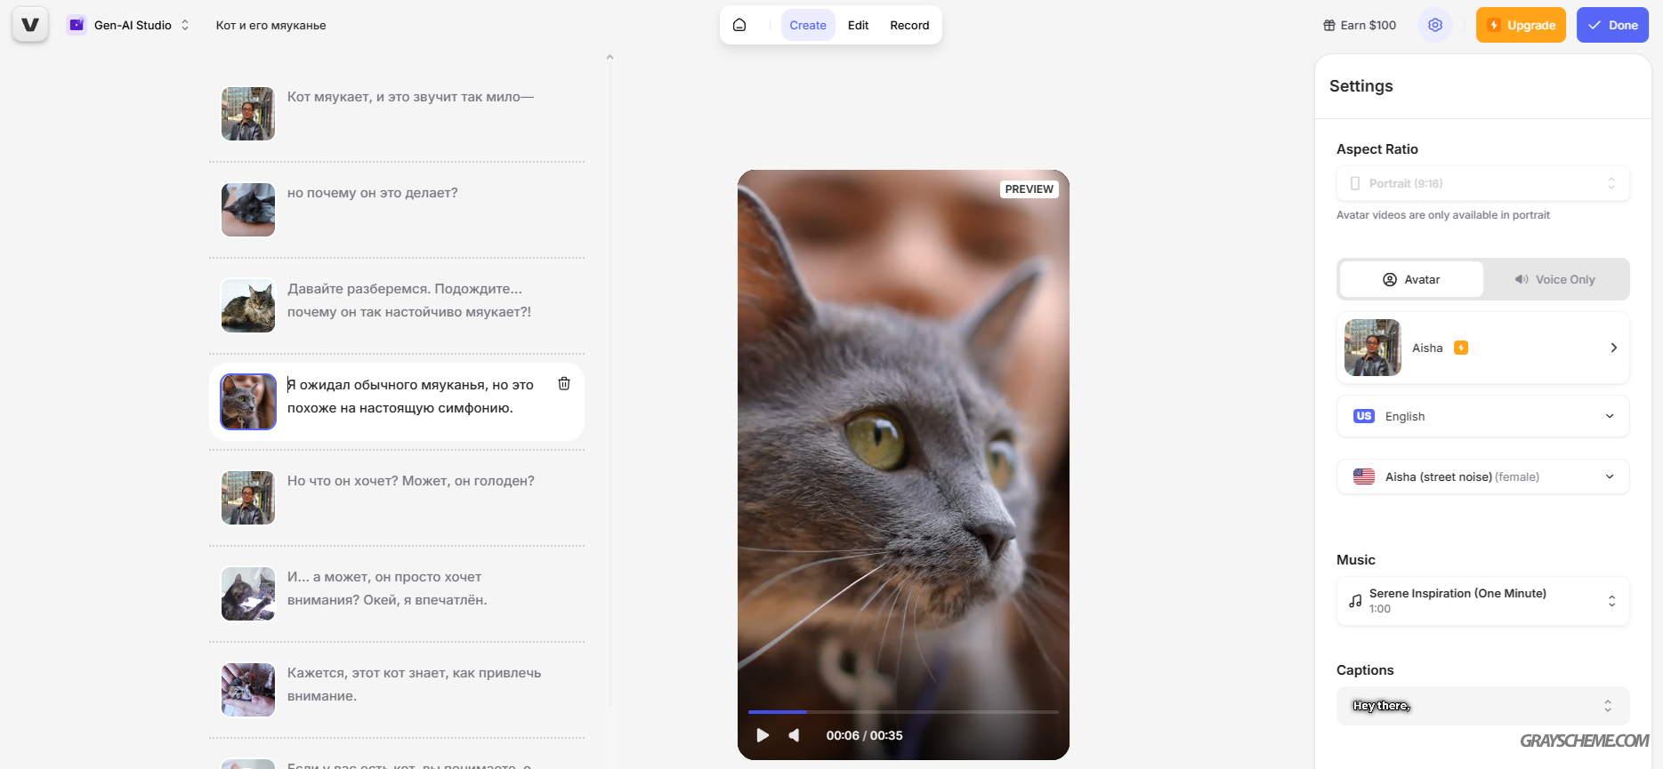Open settings gear icon in header
Viewport: 1663px width, 769px height.
1435,25
